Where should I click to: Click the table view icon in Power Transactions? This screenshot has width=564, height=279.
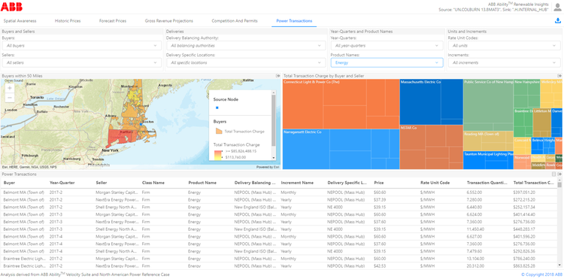point(554,174)
